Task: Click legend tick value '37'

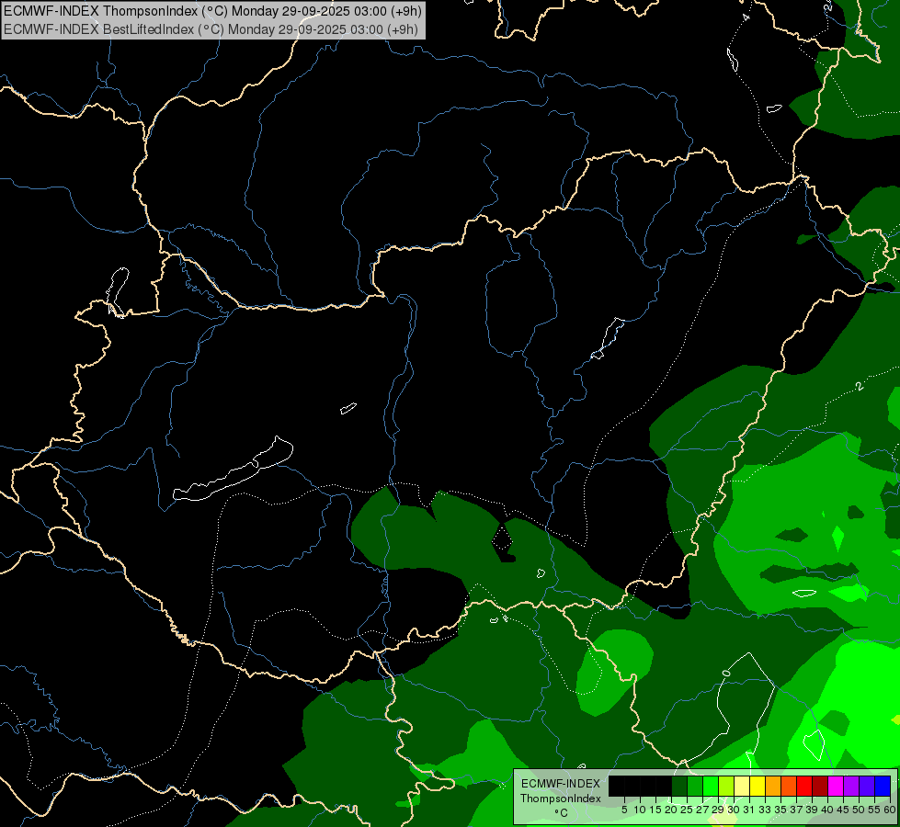Action: (x=797, y=810)
